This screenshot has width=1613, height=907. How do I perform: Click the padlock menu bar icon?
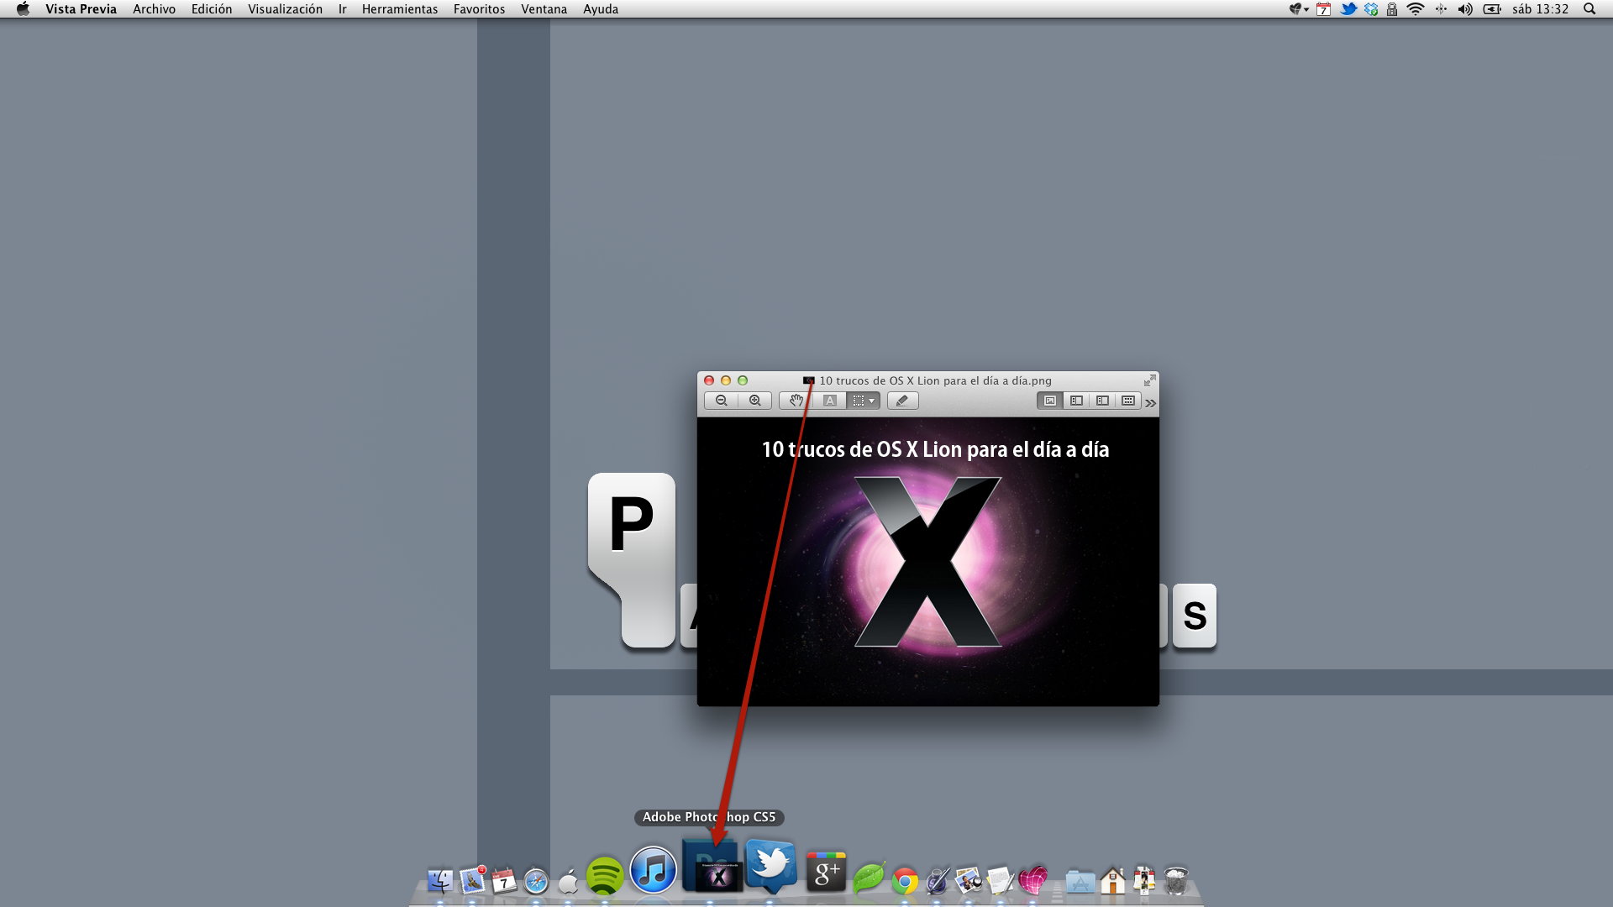click(1392, 9)
